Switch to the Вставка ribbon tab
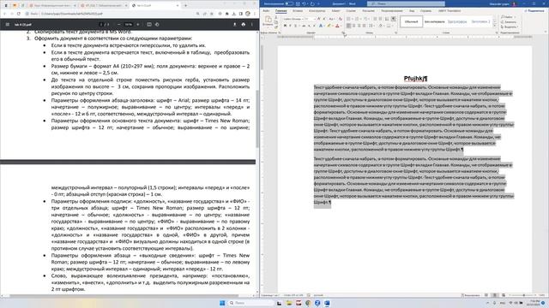549x308 pixels. coord(298,11)
